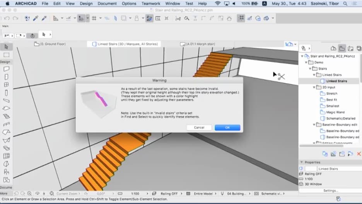Click the Linked Stairs name field
The image size is (362, 204).
tap(340, 169)
